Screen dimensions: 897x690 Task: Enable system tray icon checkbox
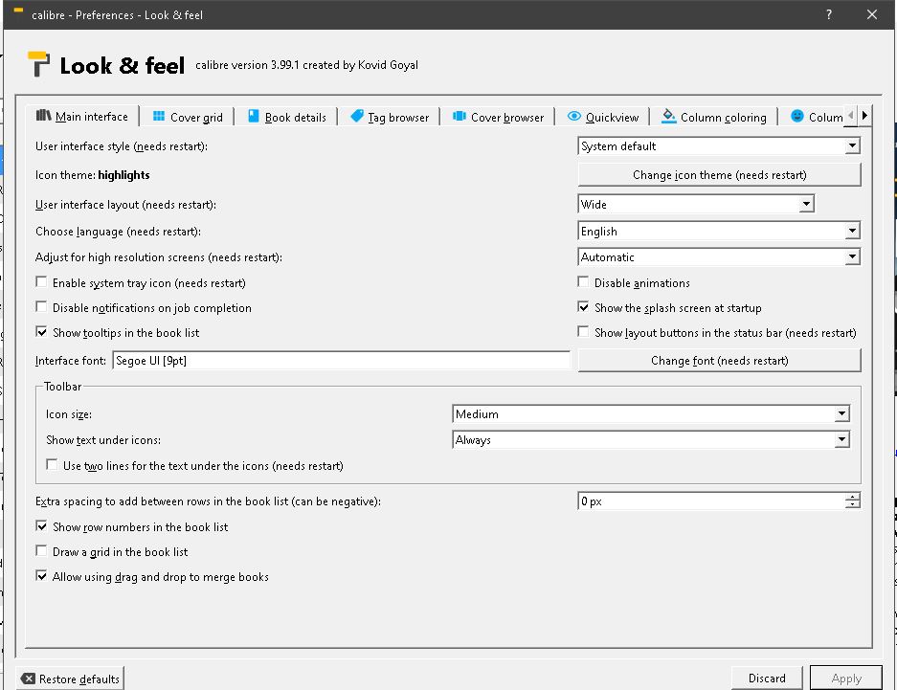(41, 282)
